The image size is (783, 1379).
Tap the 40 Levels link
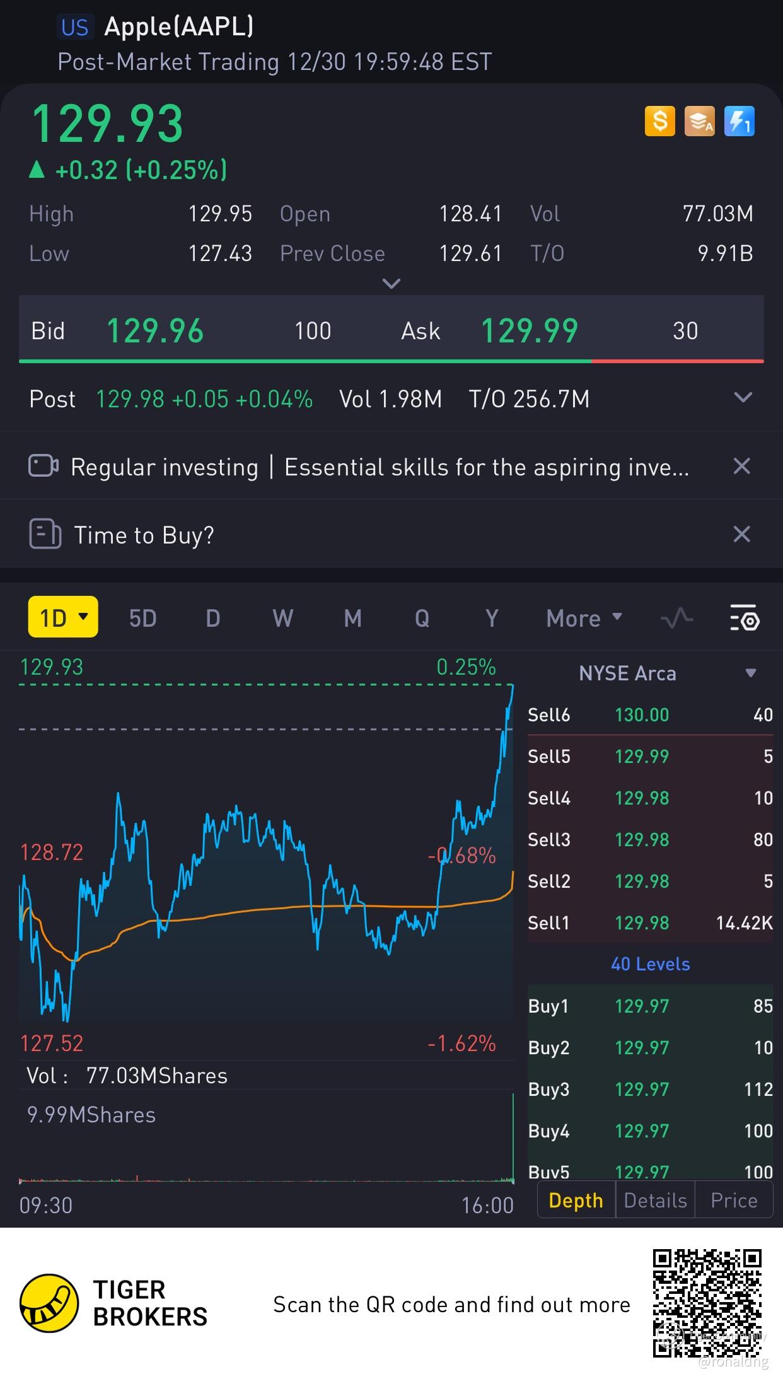click(x=650, y=964)
